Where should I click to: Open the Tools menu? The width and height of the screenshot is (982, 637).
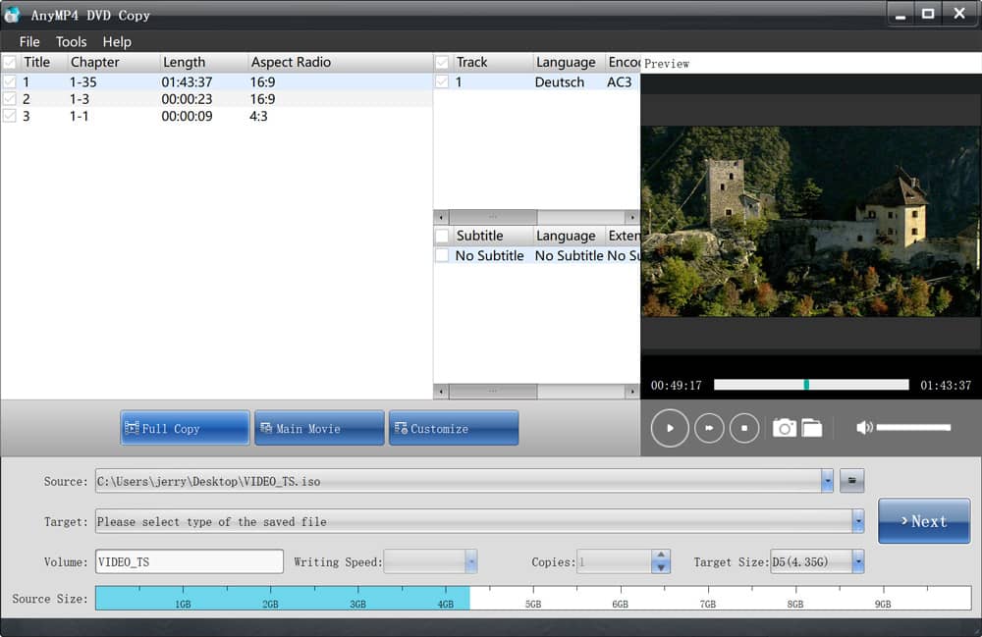pyautogui.click(x=71, y=41)
